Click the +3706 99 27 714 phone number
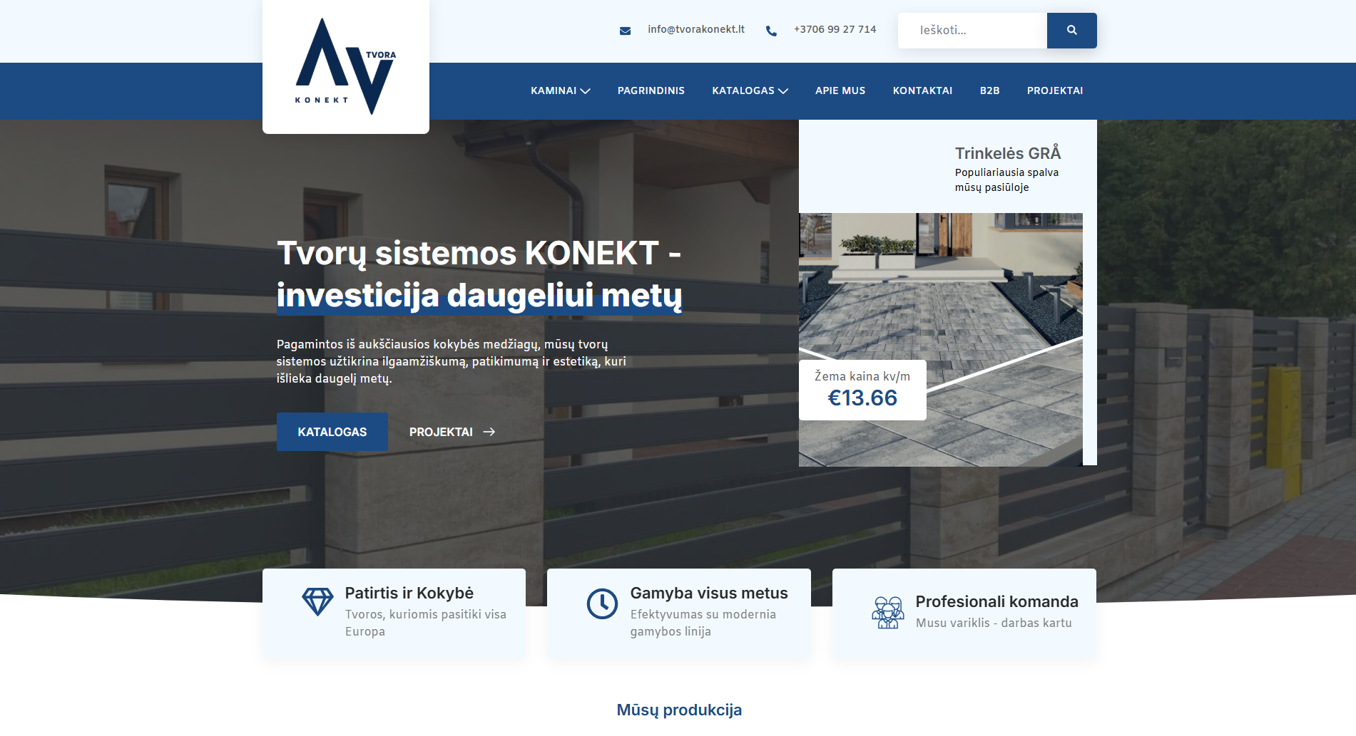The height and width of the screenshot is (736, 1356). 835,29
